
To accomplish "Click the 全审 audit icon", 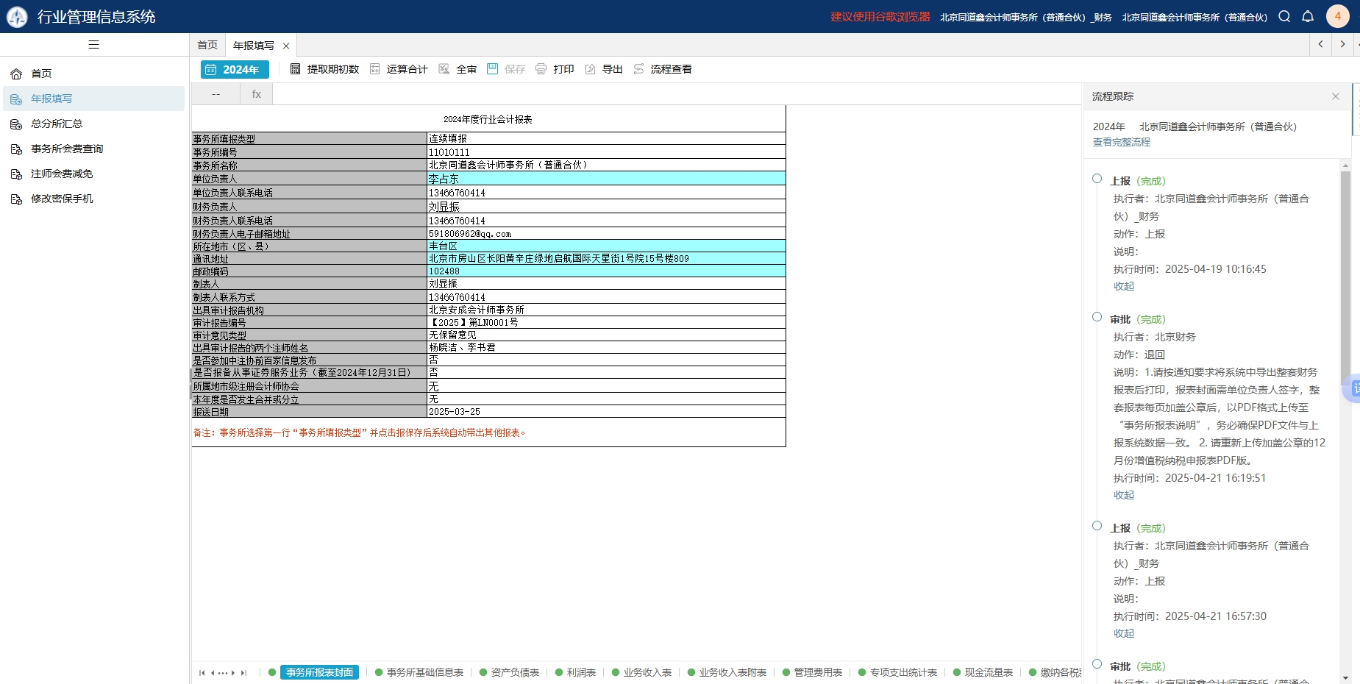I will coord(444,69).
